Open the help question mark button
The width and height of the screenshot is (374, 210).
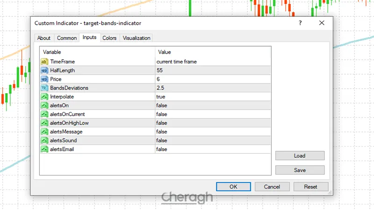[300, 23]
